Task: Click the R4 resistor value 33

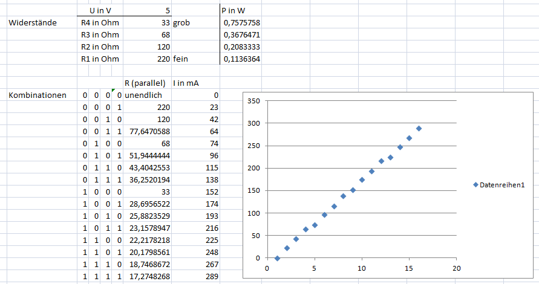Action: (148, 23)
